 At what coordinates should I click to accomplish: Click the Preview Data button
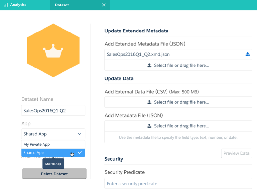[x=236, y=153]
